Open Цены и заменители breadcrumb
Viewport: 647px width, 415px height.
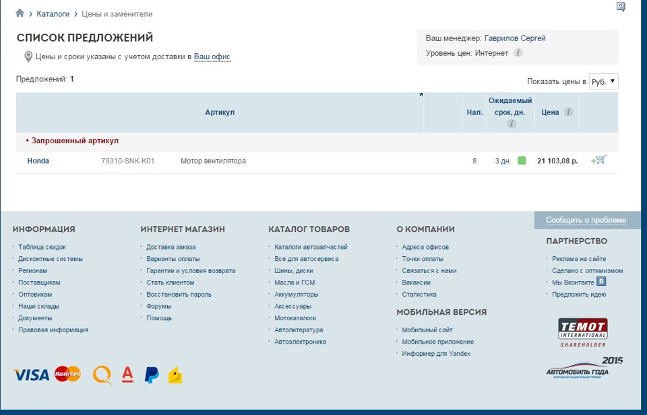pyautogui.click(x=117, y=14)
